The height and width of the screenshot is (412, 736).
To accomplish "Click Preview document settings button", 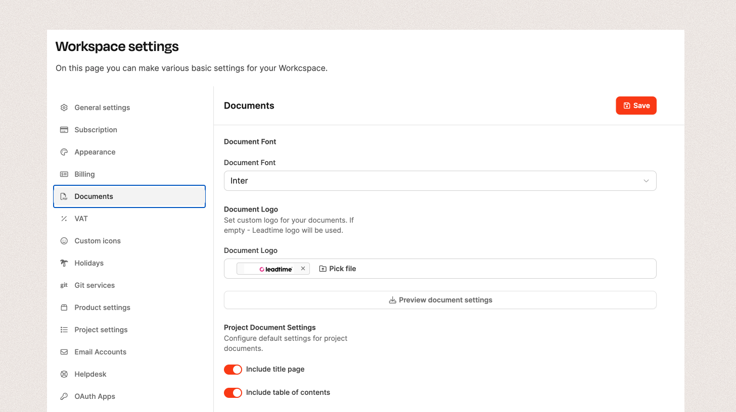I will (x=440, y=300).
